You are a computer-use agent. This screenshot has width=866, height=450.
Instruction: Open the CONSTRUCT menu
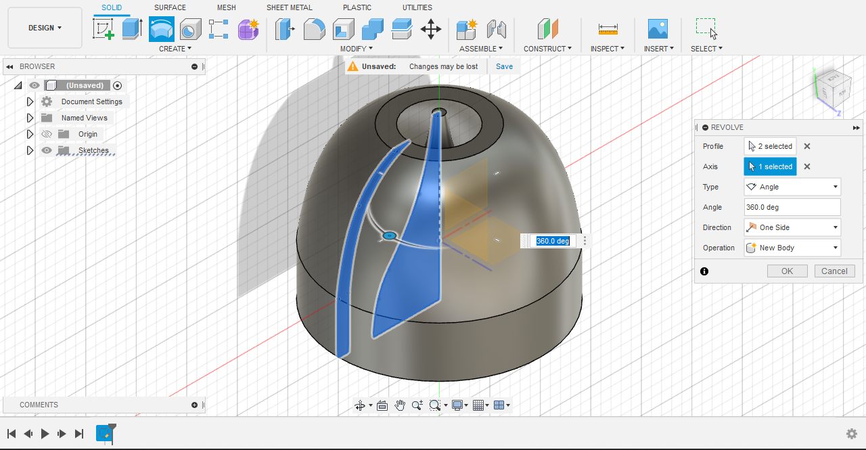click(547, 49)
